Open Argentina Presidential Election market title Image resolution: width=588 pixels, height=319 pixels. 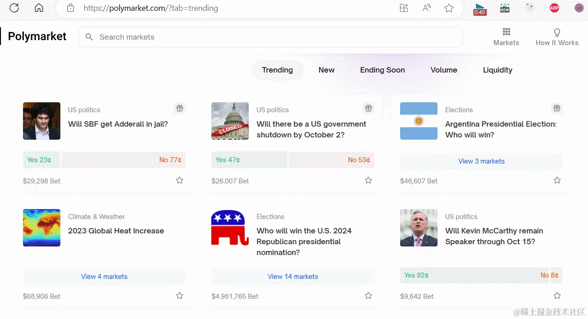501,129
